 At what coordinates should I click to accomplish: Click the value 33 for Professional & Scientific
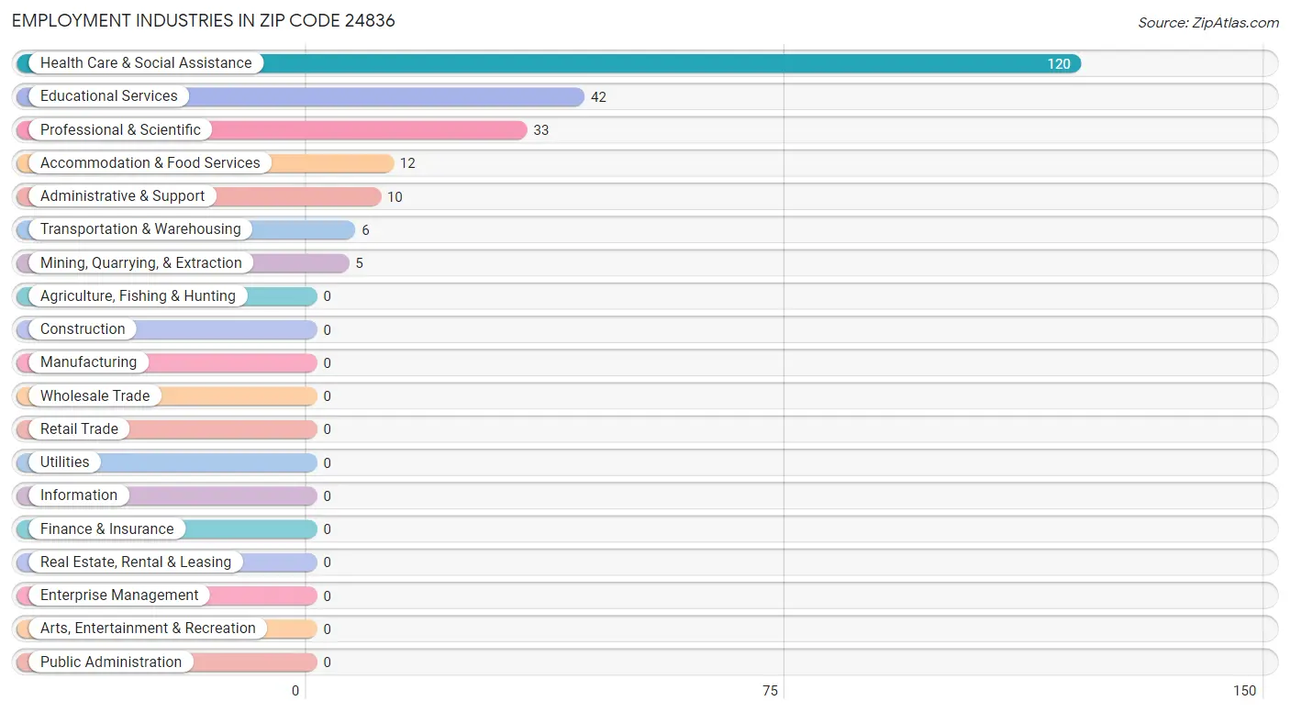[541, 130]
